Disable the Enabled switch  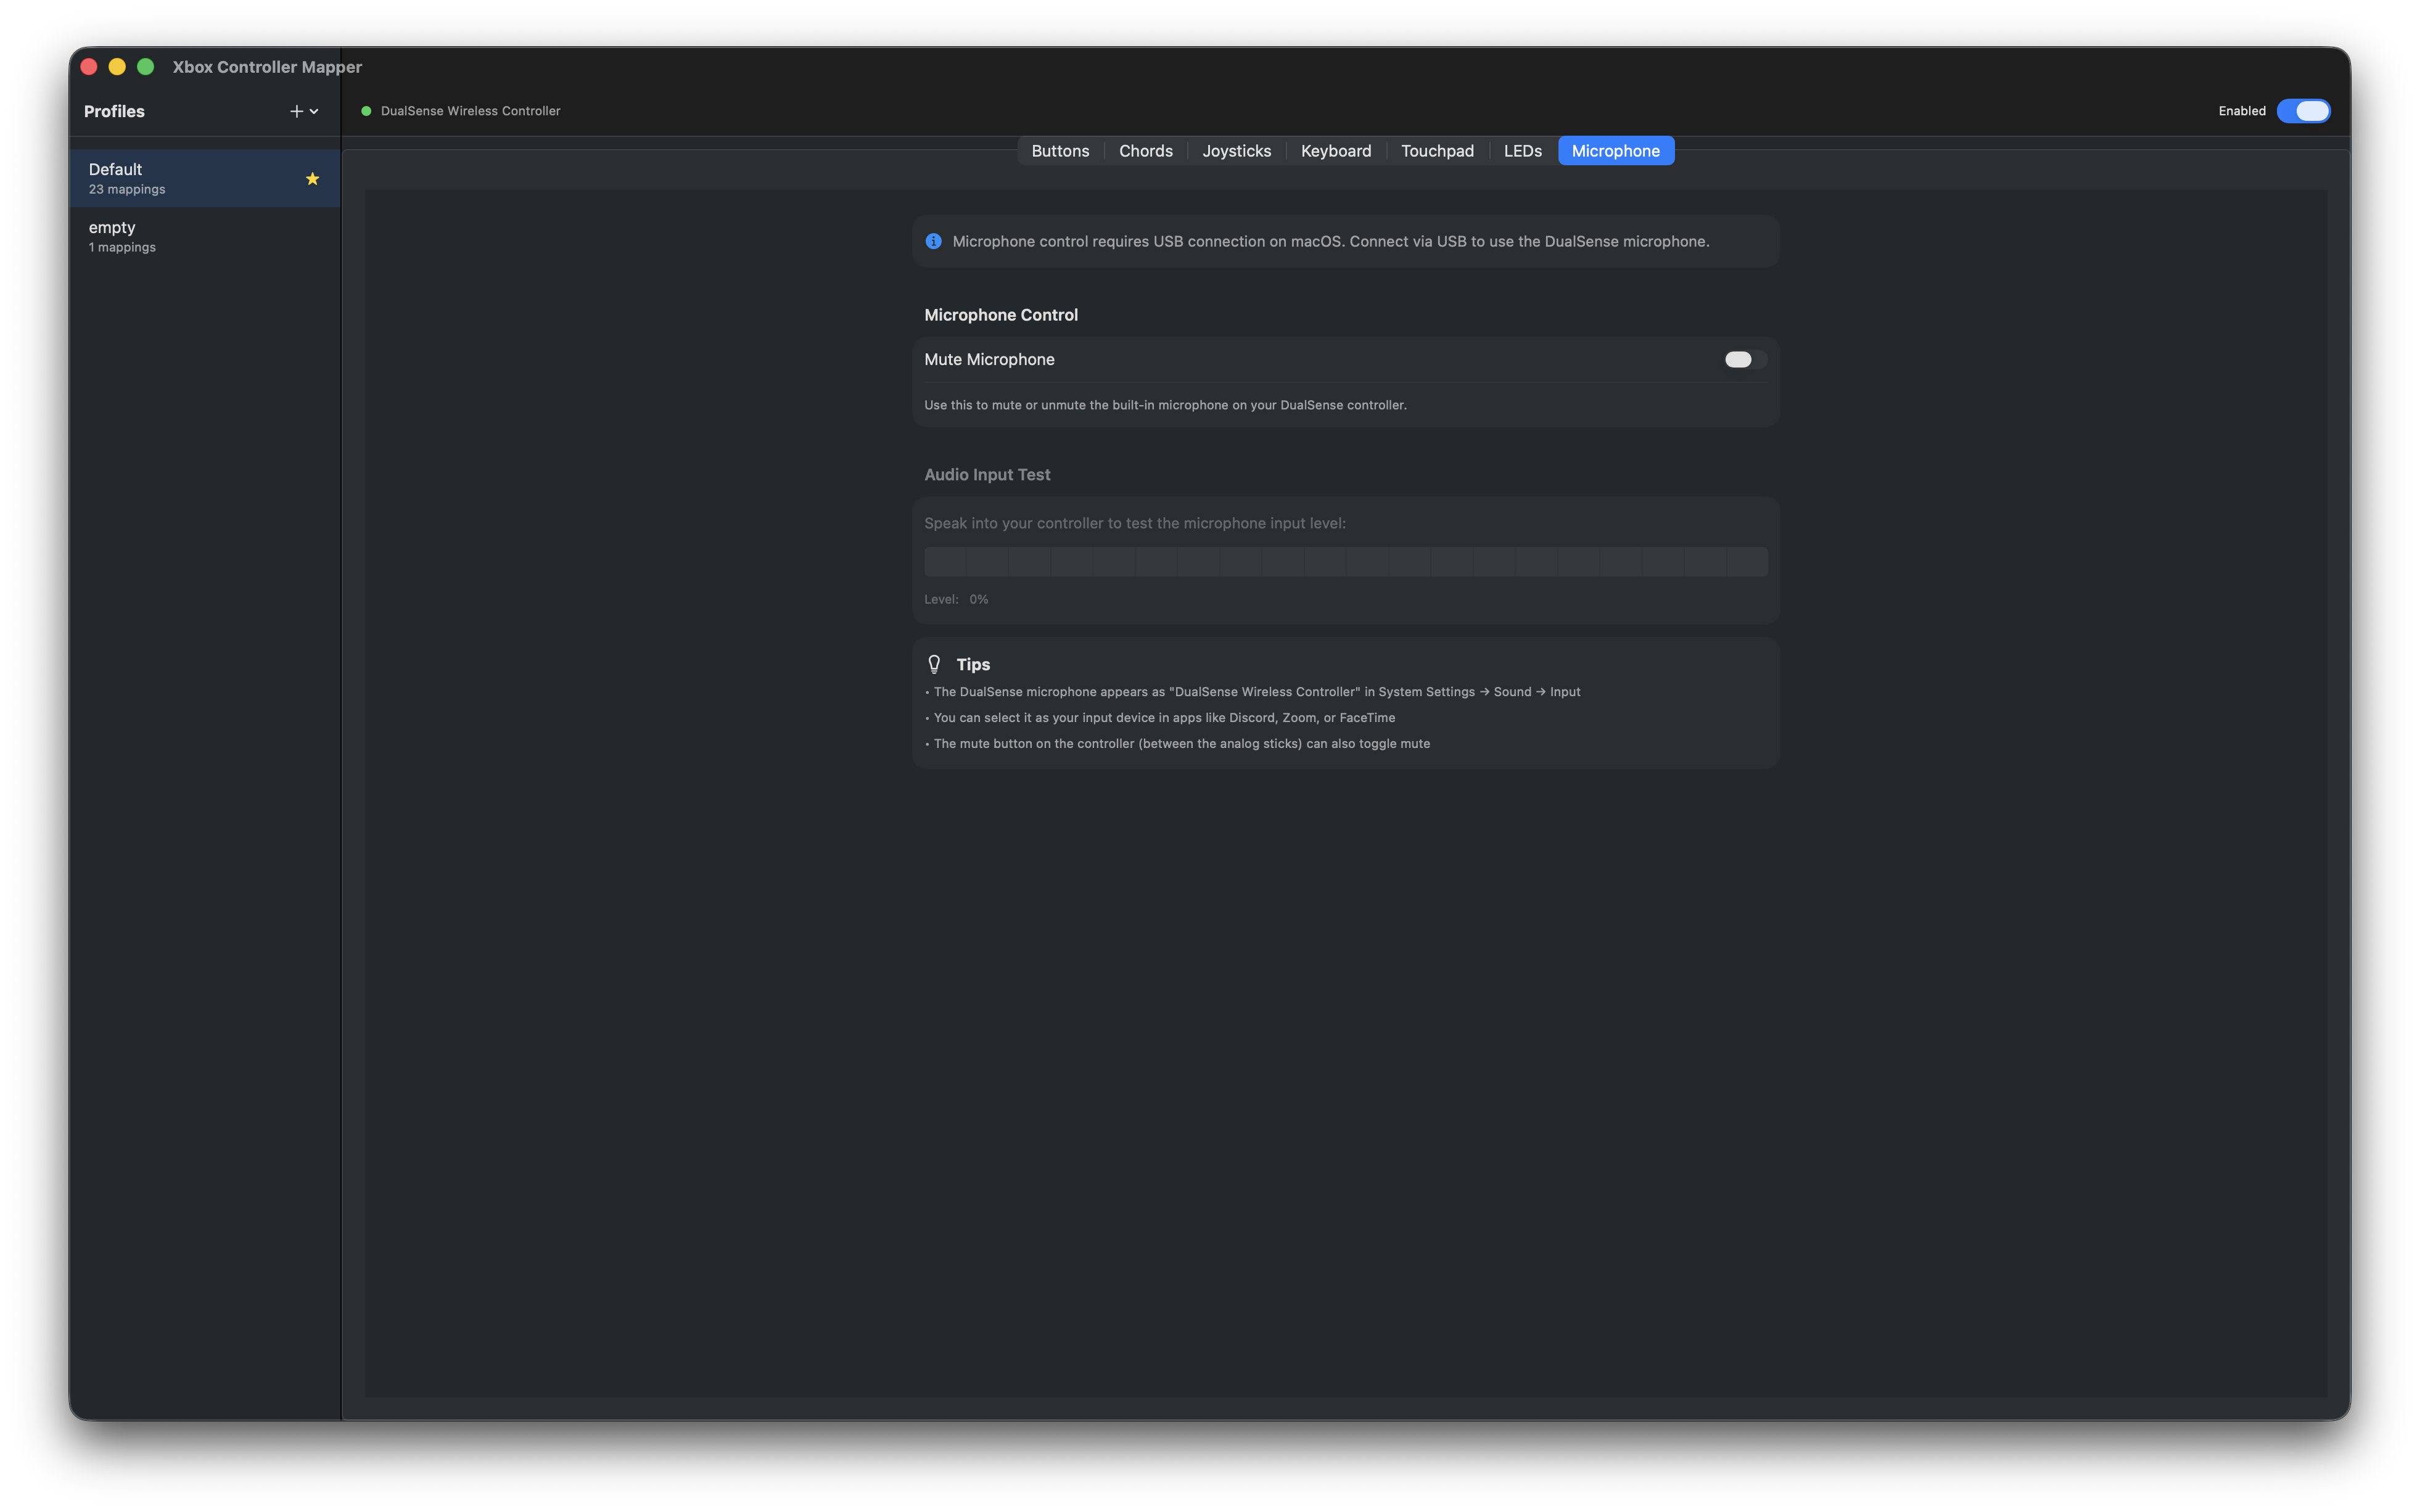coord(2303,111)
